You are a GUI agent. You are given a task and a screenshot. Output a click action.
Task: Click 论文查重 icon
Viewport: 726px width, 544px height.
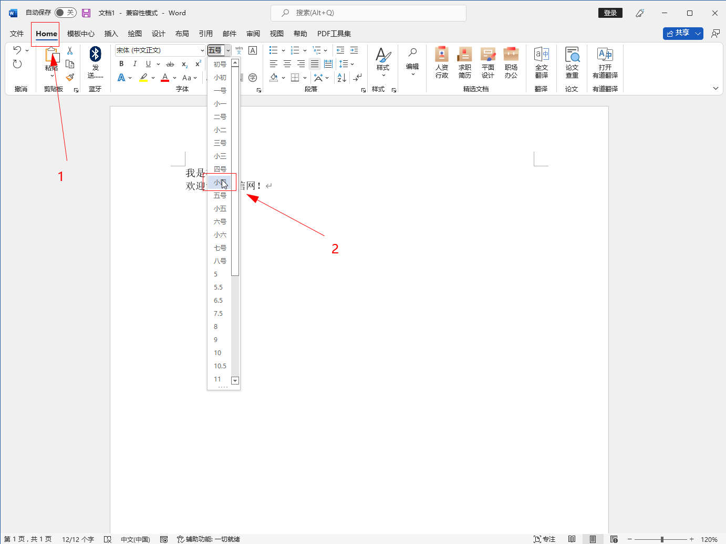pos(572,62)
